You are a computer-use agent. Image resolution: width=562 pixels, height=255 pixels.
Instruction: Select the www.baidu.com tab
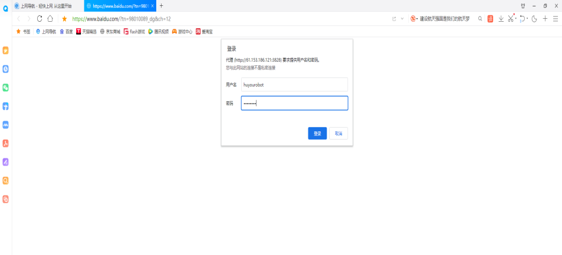click(120, 6)
